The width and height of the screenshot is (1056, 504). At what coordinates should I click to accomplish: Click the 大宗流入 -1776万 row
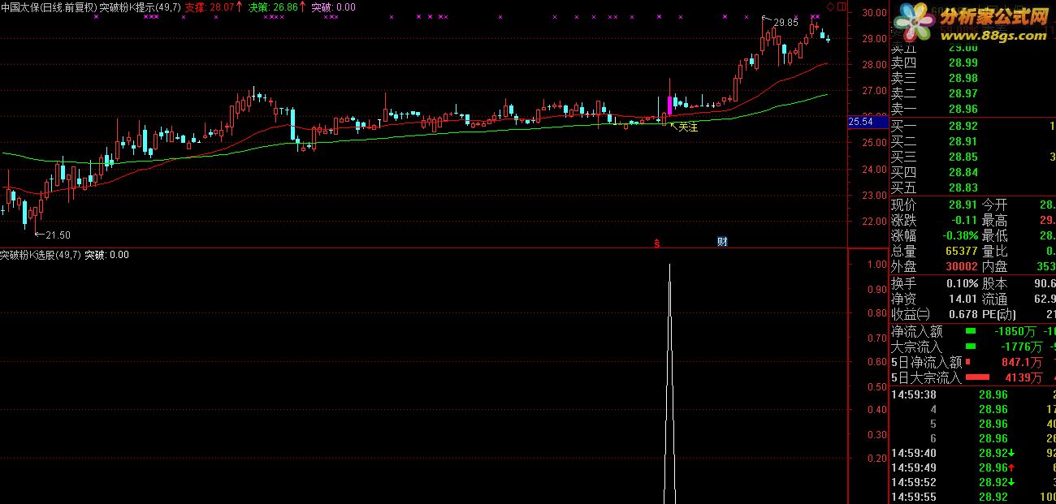point(972,347)
